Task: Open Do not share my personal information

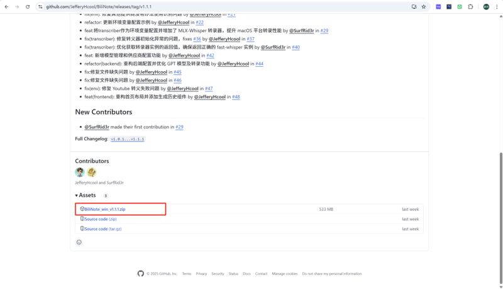Action: coord(332,274)
